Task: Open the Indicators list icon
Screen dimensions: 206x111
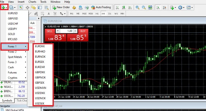Action: tap(172, 7)
